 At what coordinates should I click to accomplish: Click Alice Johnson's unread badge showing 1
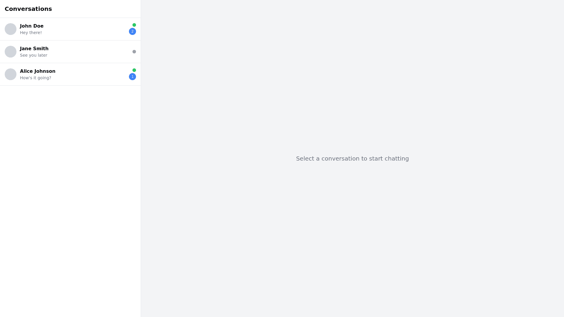click(132, 77)
